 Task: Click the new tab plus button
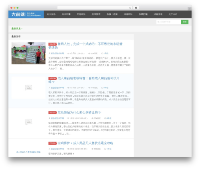tap(190, 9)
